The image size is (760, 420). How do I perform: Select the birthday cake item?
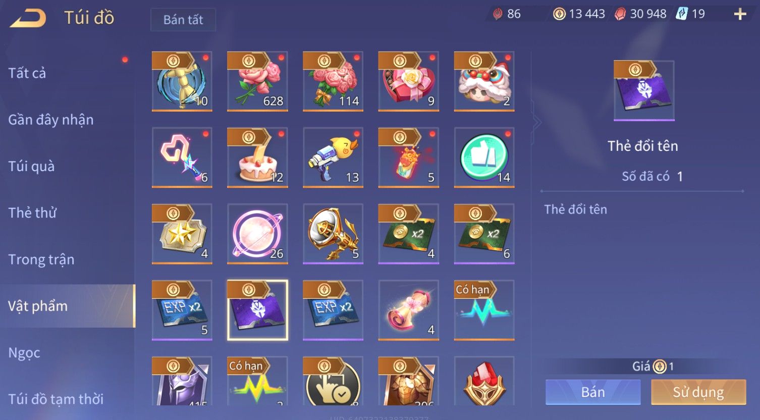[x=257, y=157]
